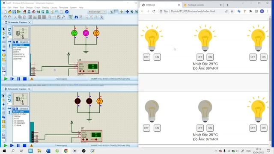Select ARDUINO UNO in upper DEVICES list

[x=20, y=47]
